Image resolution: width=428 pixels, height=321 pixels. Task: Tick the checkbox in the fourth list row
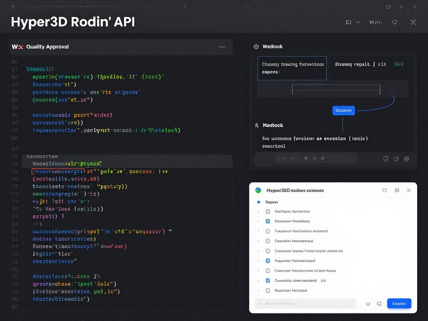tap(268, 241)
